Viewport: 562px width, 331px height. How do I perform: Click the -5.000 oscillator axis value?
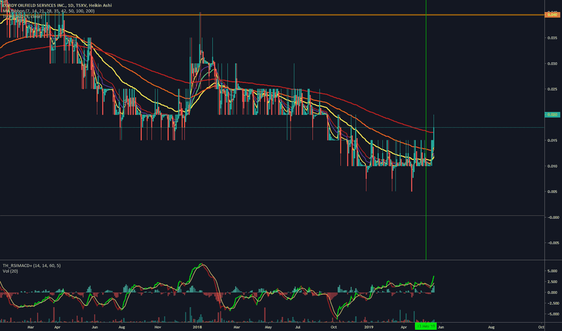point(552,314)
